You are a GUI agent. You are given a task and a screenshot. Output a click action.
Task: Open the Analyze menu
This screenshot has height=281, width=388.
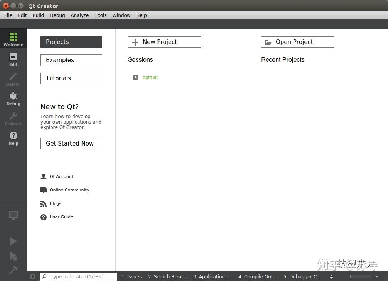pos(80,15)
